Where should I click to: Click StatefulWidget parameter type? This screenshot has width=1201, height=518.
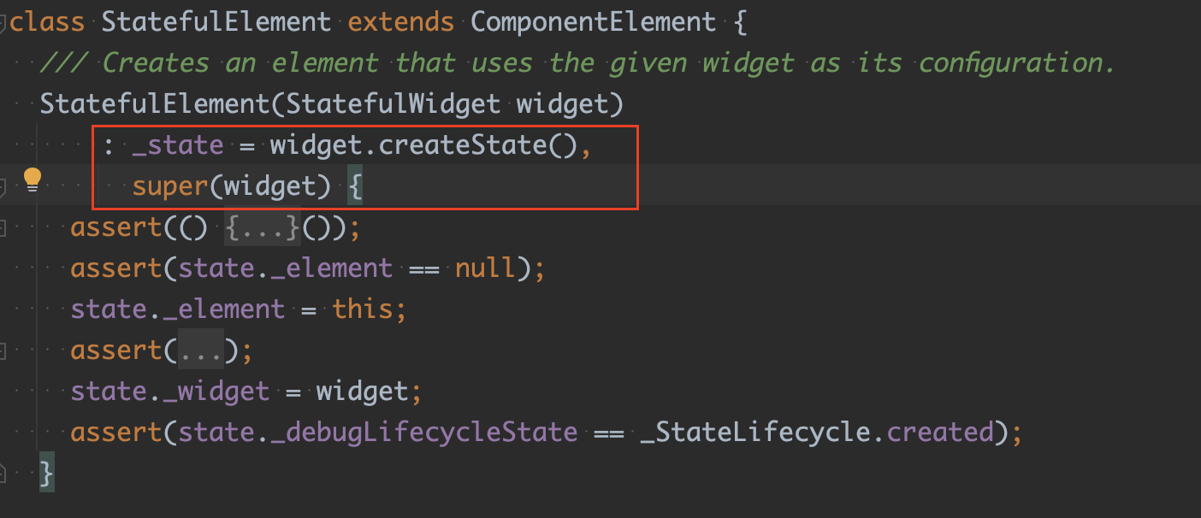393,104
